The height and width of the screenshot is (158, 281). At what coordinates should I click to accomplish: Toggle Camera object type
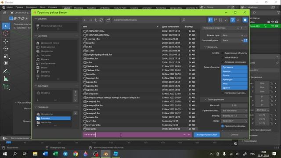[x=234, y=71]
